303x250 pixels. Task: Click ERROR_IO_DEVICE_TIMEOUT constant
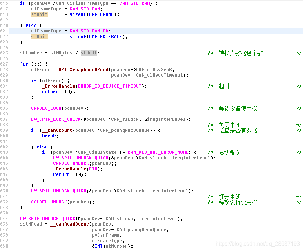click(x=109, y=86)
